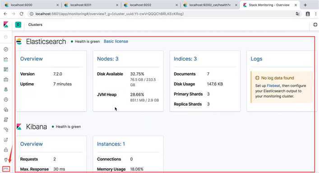
Task: Open the Basic license link
Action: (x=116, y=42)
